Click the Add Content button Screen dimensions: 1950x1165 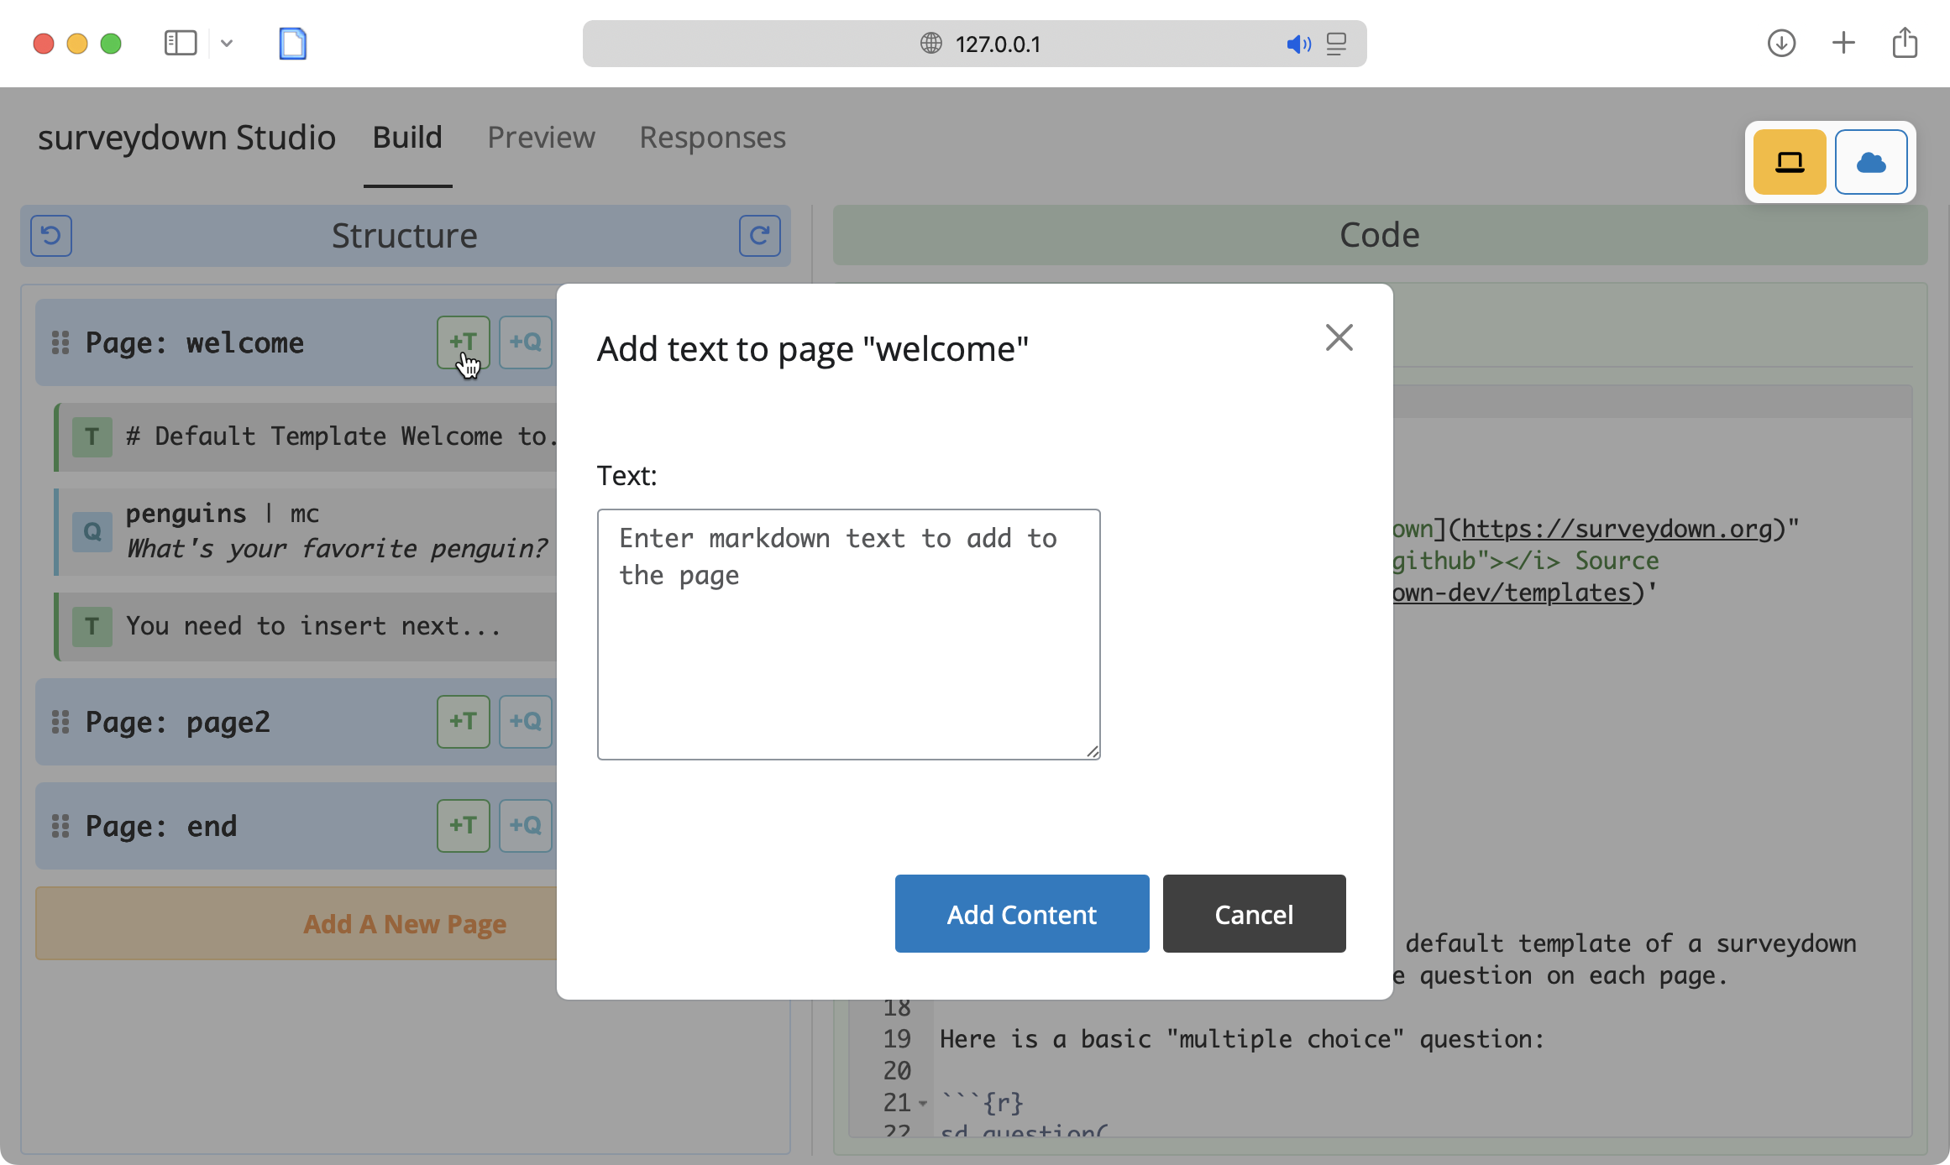(1021, 913)
